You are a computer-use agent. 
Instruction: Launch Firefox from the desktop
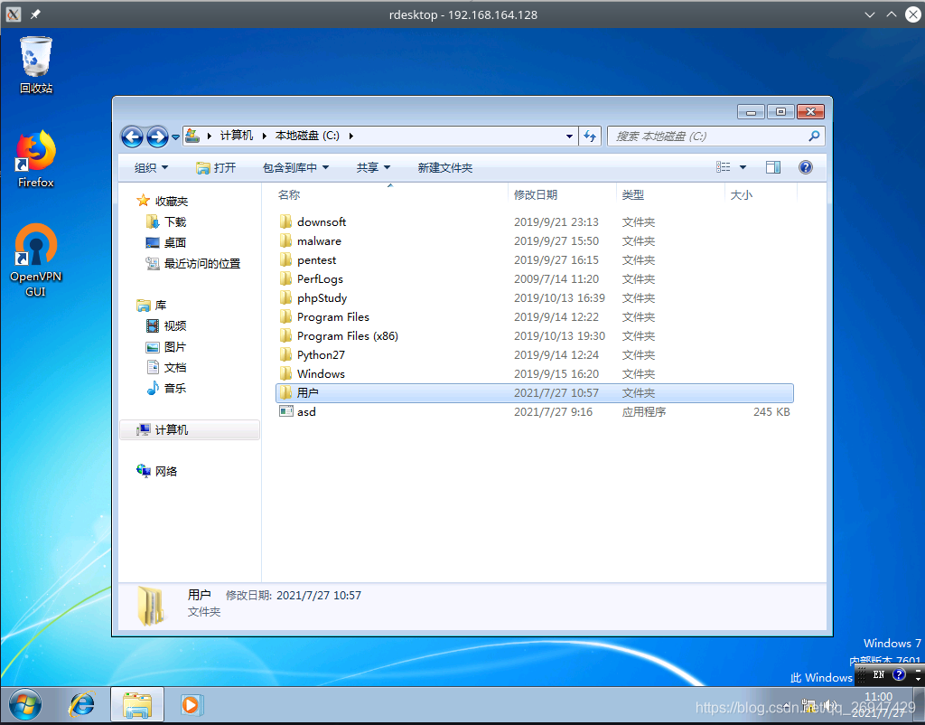tap(36, 159)
